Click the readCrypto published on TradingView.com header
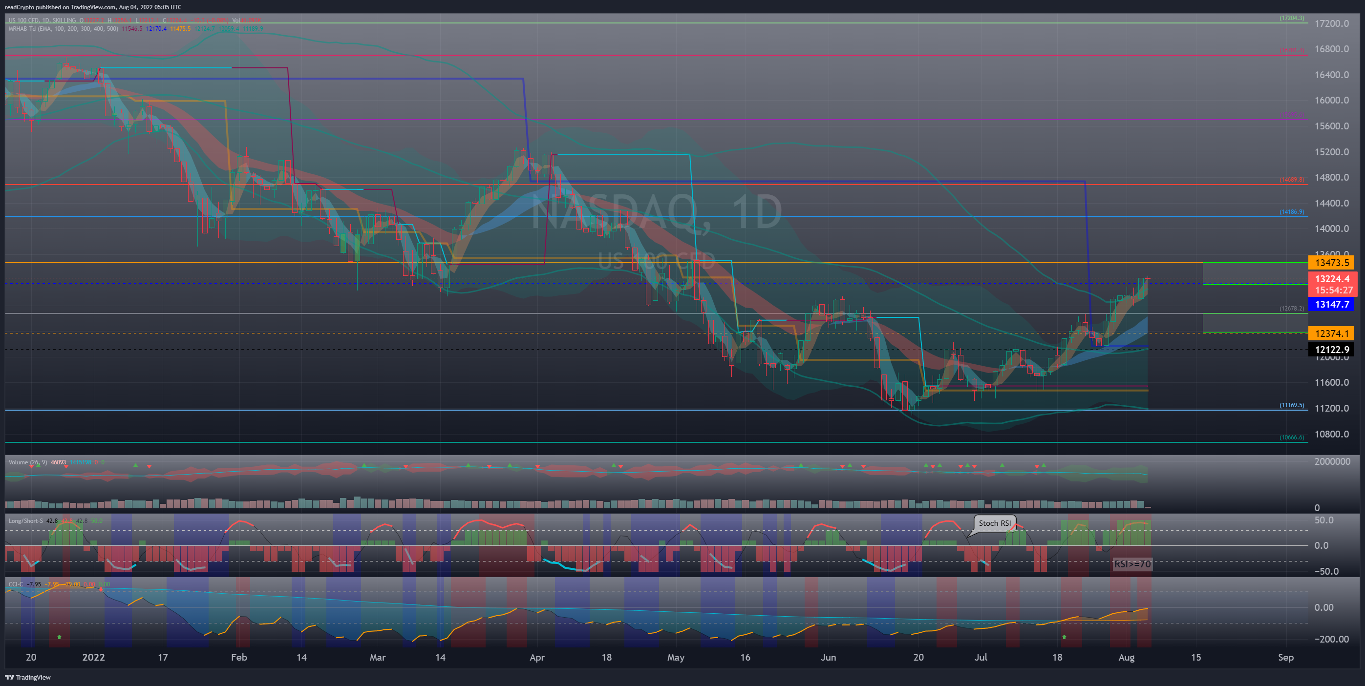This screenshot has height=686, width=1365. pyautogui.click(x=93, y=7)
